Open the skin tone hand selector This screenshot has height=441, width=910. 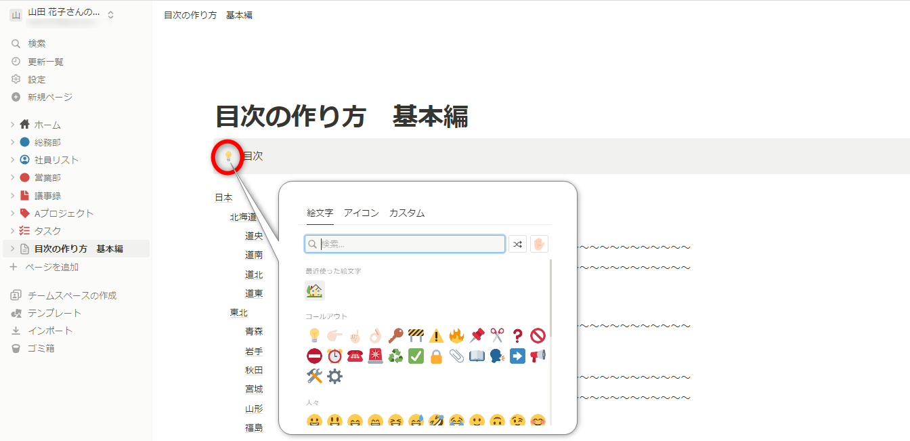pos(539,244)
